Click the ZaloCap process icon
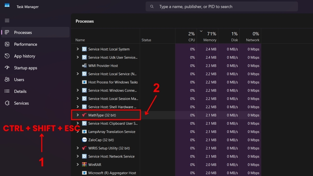This screenshot has height=176, width=313. [x=84, y=140]
